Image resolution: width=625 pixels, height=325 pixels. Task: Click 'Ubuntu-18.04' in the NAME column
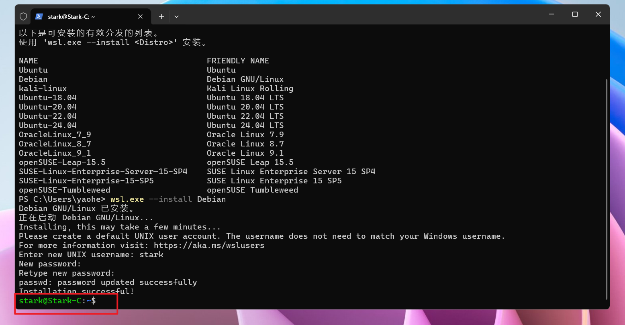pos(48,97)
